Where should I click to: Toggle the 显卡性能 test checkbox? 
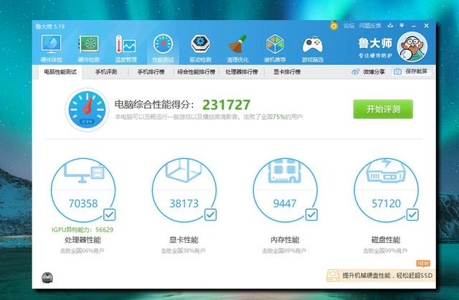pyautogui.click(x=210, y=215)
